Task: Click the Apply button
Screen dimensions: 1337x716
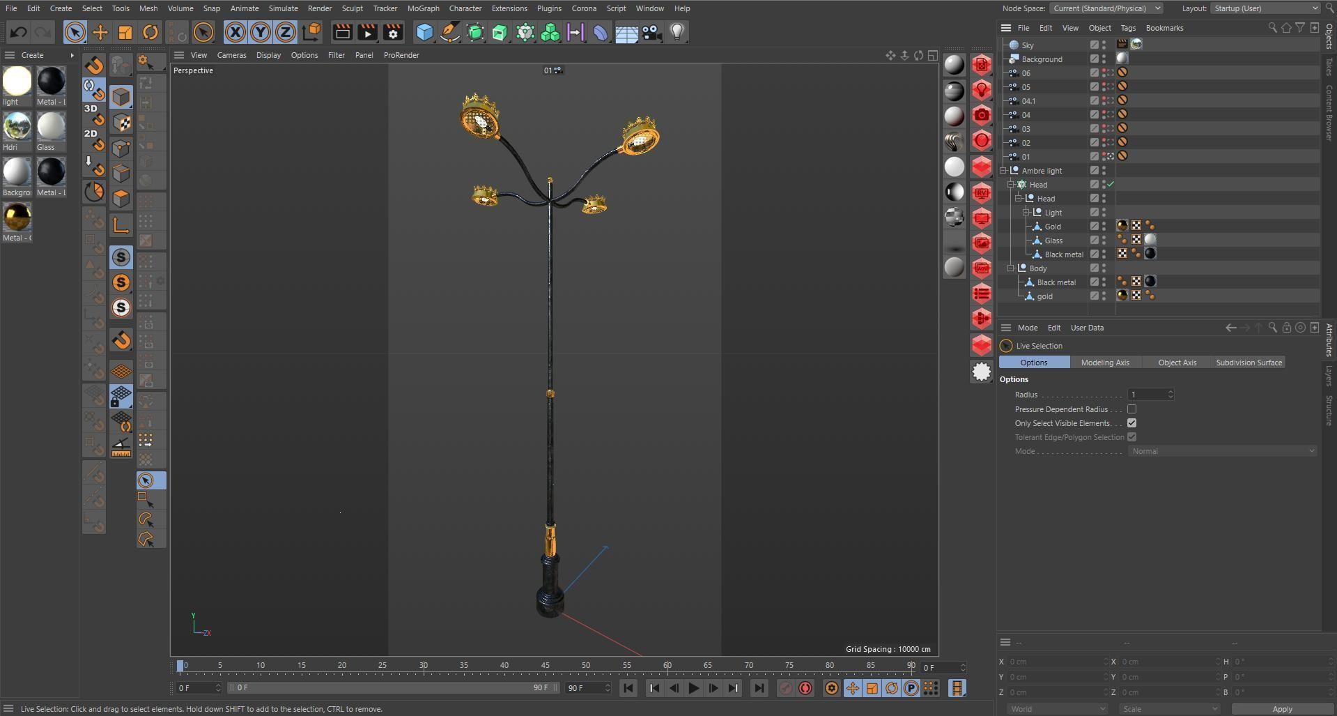Action: 1282,709
